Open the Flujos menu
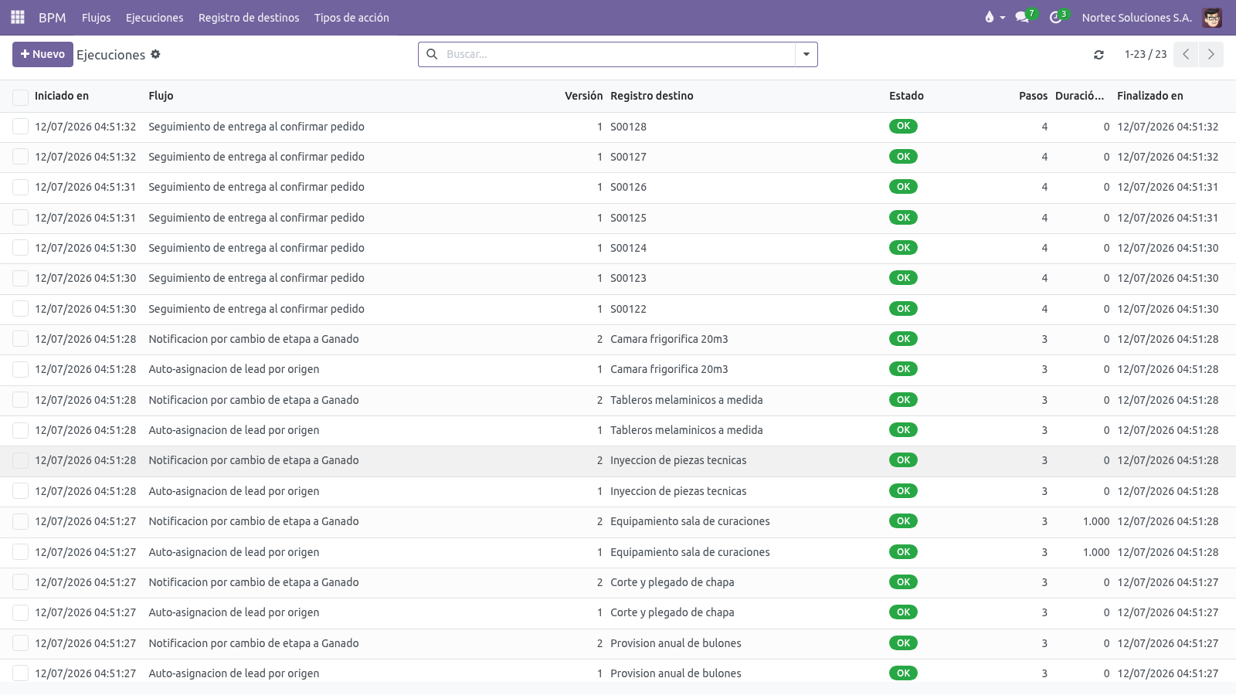1236x695 pixels. pos(96,17)
